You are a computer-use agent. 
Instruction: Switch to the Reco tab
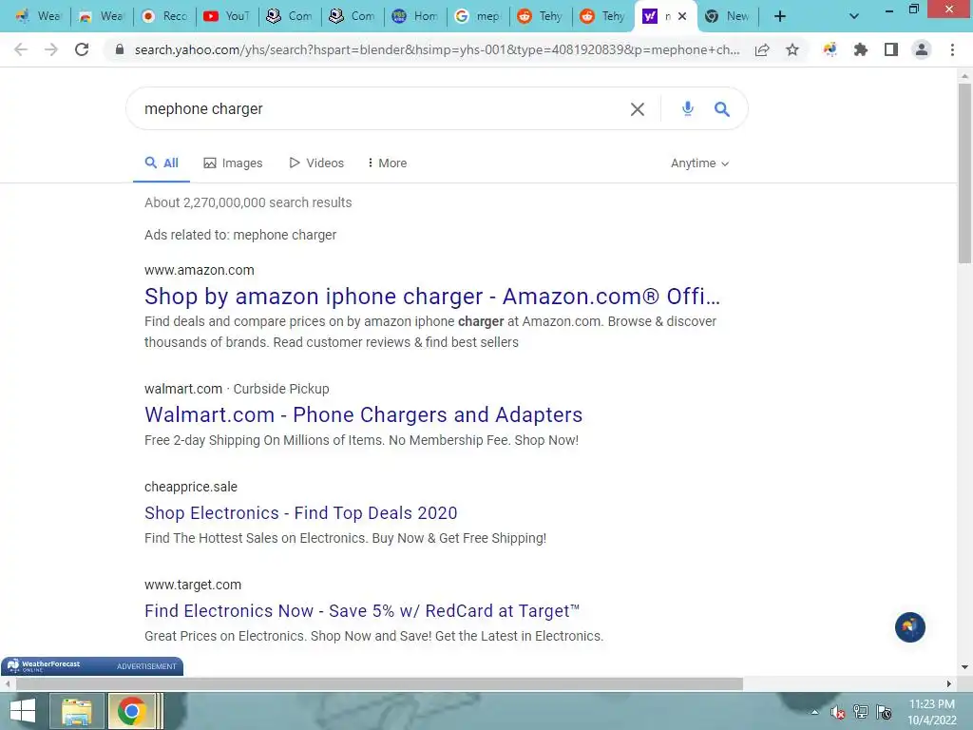(x=163, y=16)
